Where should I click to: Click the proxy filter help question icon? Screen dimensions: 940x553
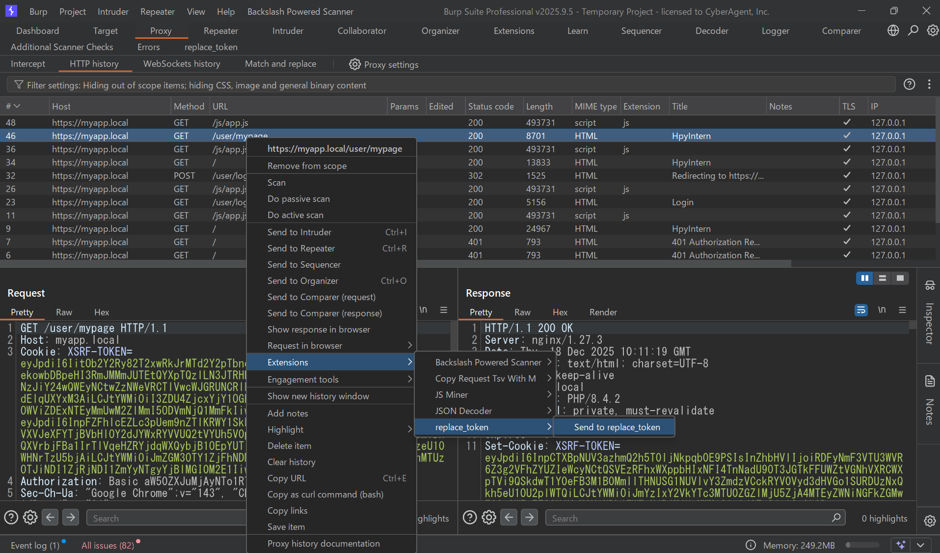tap(909, 84)
